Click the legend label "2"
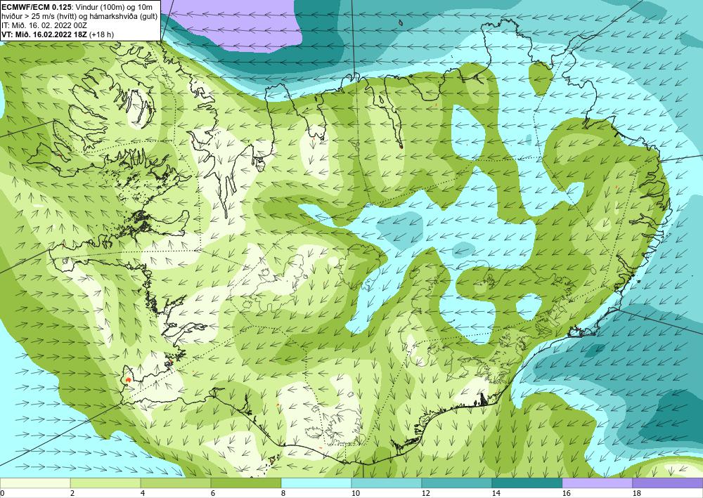Screen dimensions: 703x498 pyautogui.click(x=72, y=493)
